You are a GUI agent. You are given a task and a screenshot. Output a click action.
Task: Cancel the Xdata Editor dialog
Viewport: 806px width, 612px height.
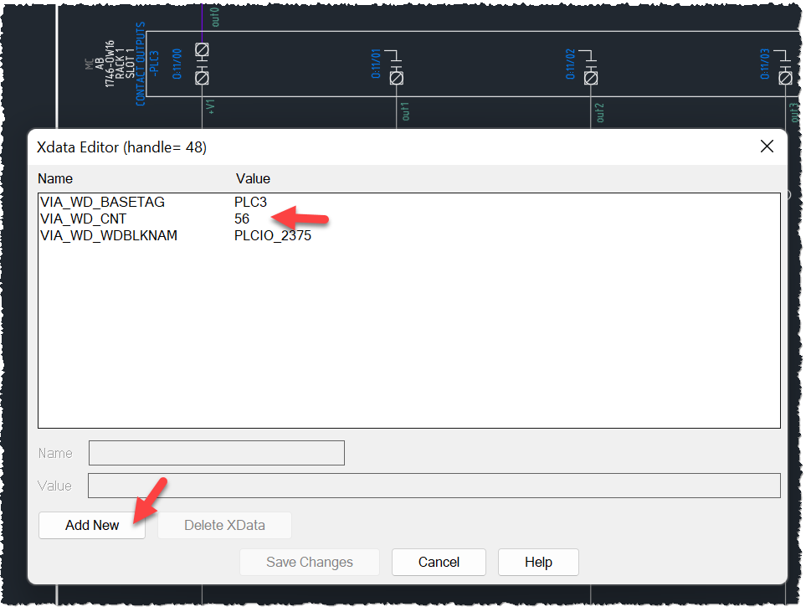[439, 562]
